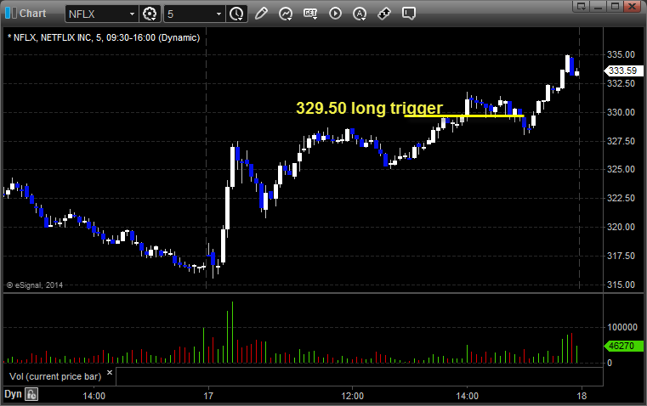Image resolution: width=647 pixels, height=406 pixels.
Task: Click the 330.00 price axis label
Action: point(621,112)
